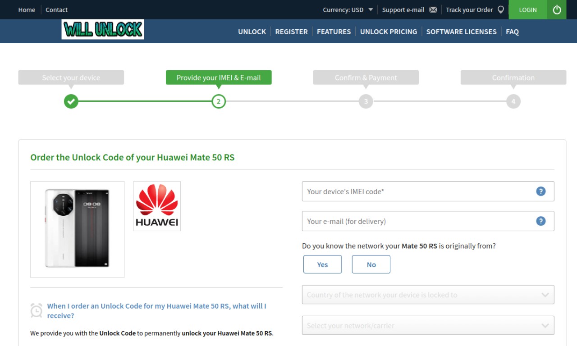The image size is (577, 346).
Task: Open the FEATURES menu item
Action: click(x=334, y=32)
